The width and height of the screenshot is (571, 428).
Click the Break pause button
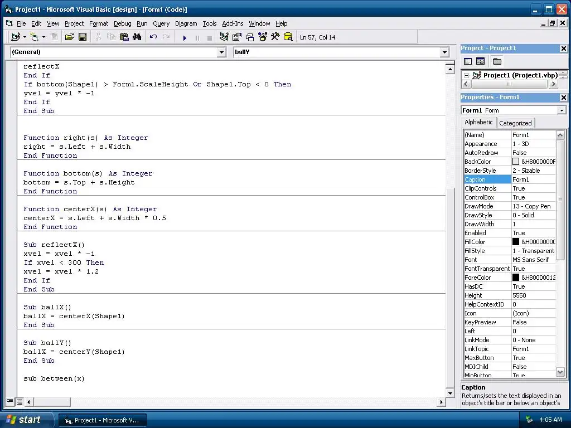[x=197, y=37]
